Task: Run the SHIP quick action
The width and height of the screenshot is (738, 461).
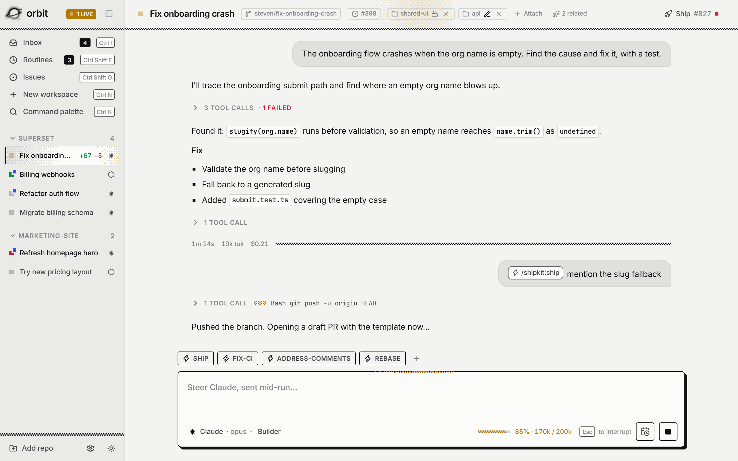Action: (196, 358)
